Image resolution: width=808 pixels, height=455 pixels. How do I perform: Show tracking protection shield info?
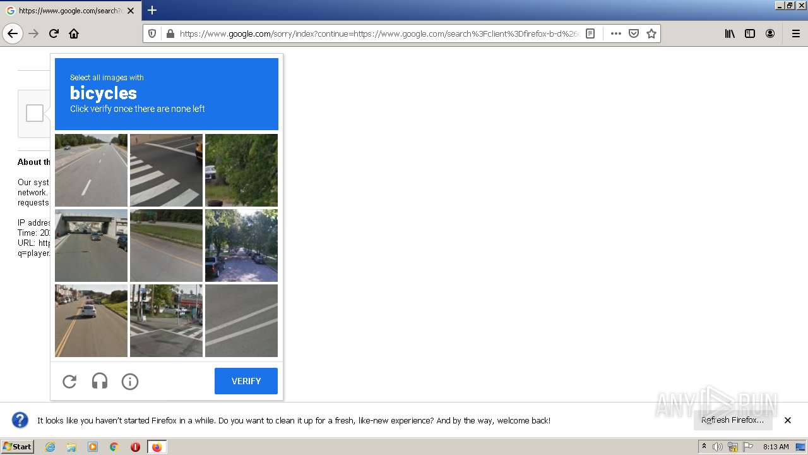coord(152,33)
